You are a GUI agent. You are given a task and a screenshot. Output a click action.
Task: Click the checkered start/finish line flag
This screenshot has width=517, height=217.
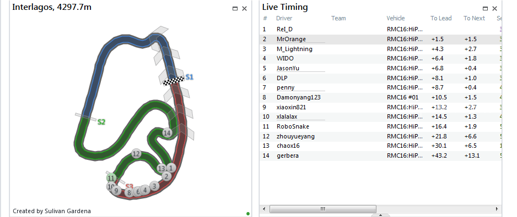tap(174, 81)
